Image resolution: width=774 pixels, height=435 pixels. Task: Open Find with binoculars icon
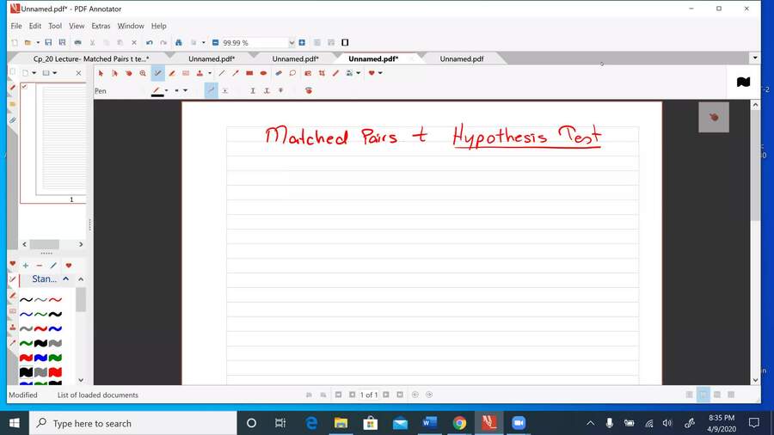point(179,42)
